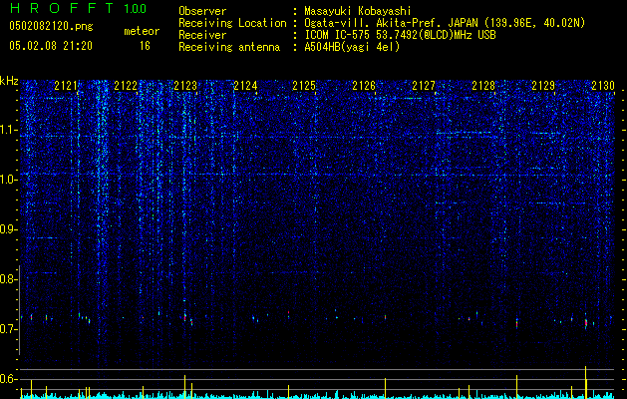The width and height of the screenshot is (627, 399).
Task: Click the 2124 time marker
Action: (245, 86)
